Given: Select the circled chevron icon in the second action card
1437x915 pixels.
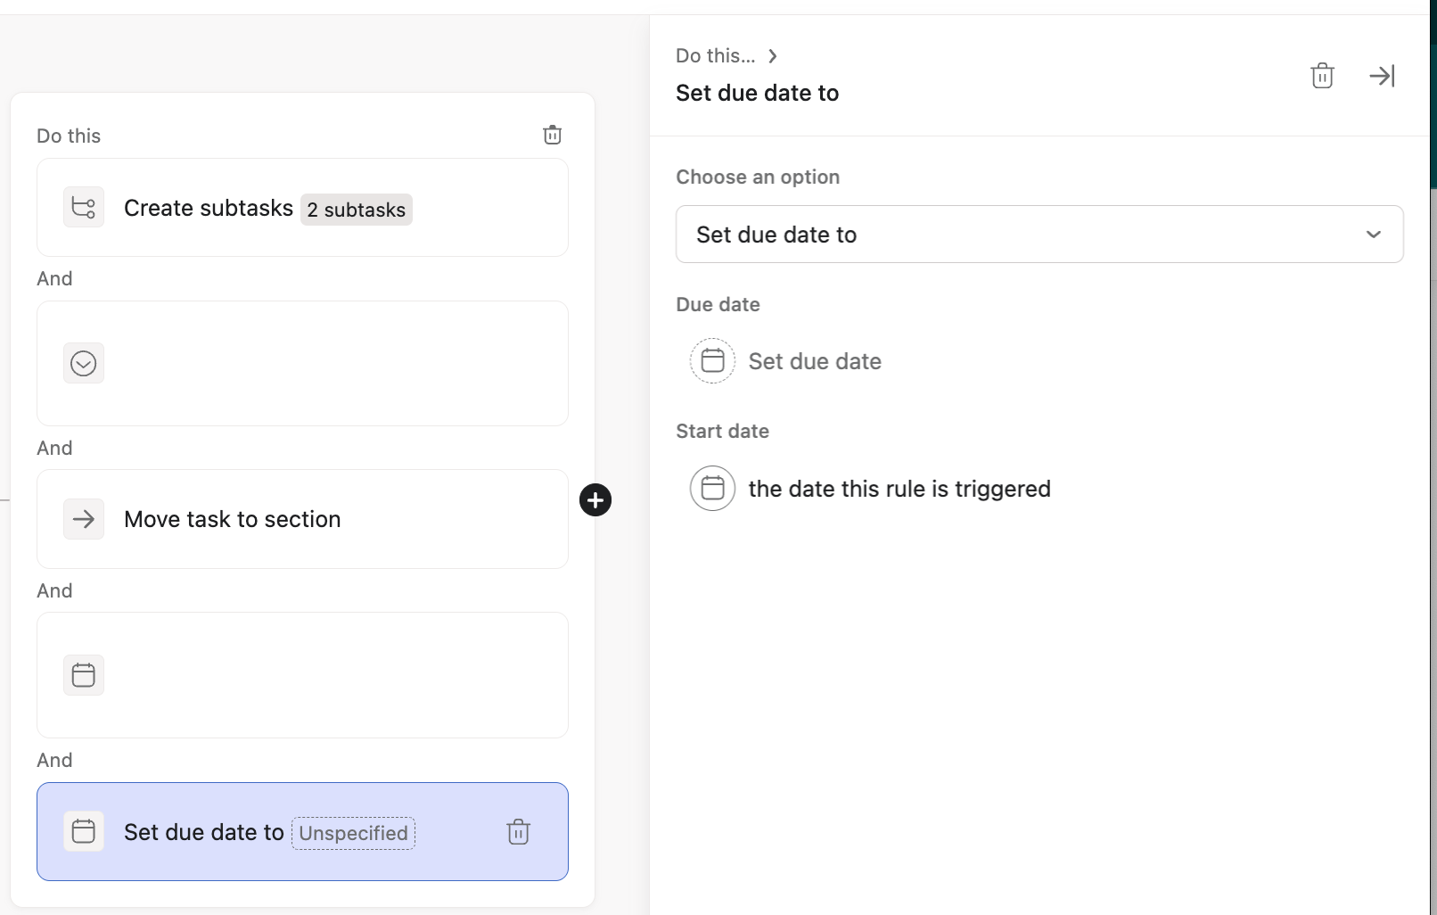Looking at the screenshot, I should click(84, 363).
